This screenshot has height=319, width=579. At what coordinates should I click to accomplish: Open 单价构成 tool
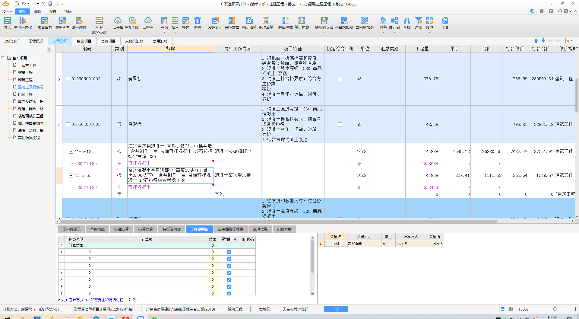(x=302, y=23)
